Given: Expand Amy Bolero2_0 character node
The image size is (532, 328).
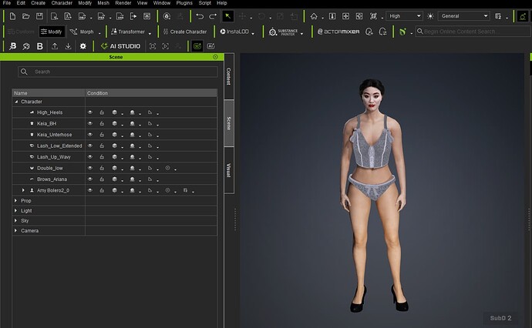Looking at the screenshot, I should coord(23,190).
